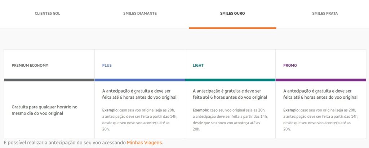Screen dimensions: 369x148
Task: Click the purple bar under Promo
Action: [321, 80]
